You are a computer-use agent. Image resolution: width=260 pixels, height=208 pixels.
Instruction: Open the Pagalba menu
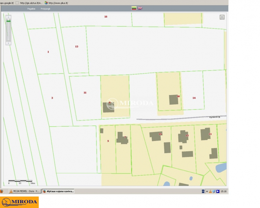pos(32,8)
